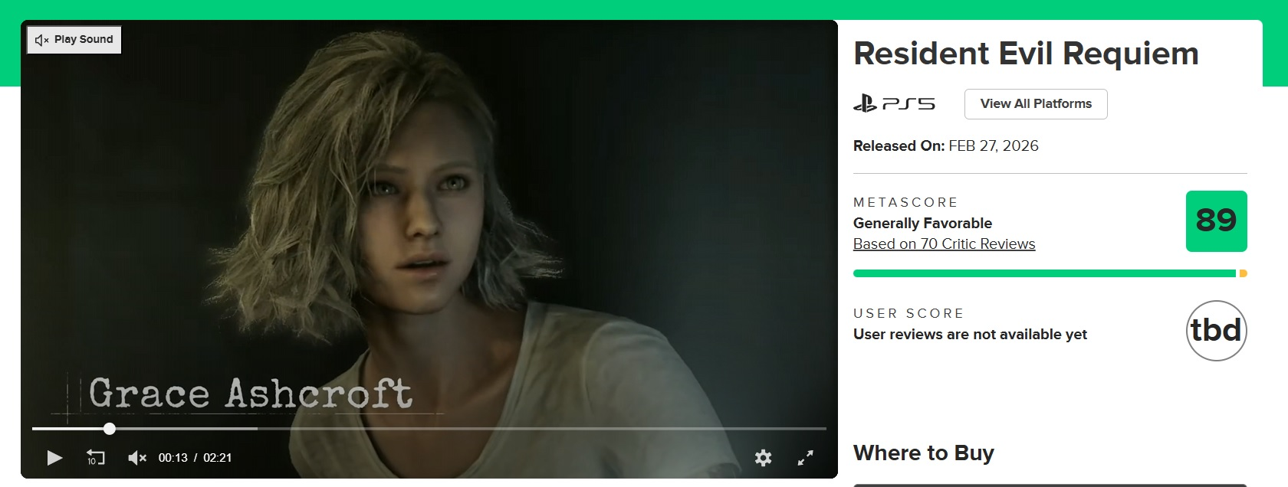This screenshot has width=1288, height=487.
Task: Click the tbd user score circle
Action: (1216, 331)
